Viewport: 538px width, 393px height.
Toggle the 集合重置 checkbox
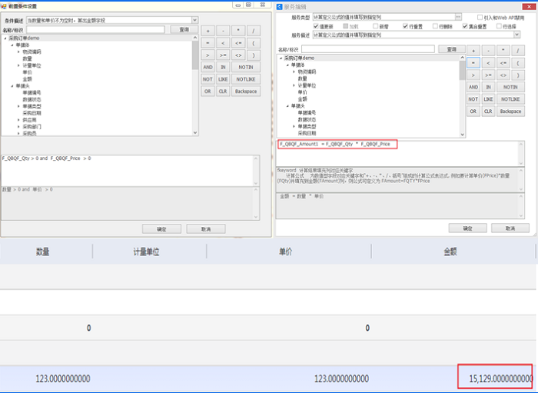pos(465,26)
